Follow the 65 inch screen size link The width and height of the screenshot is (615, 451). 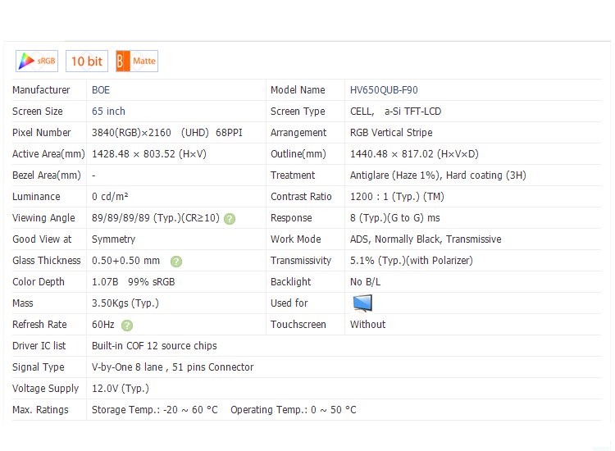(x=108, y=112)
